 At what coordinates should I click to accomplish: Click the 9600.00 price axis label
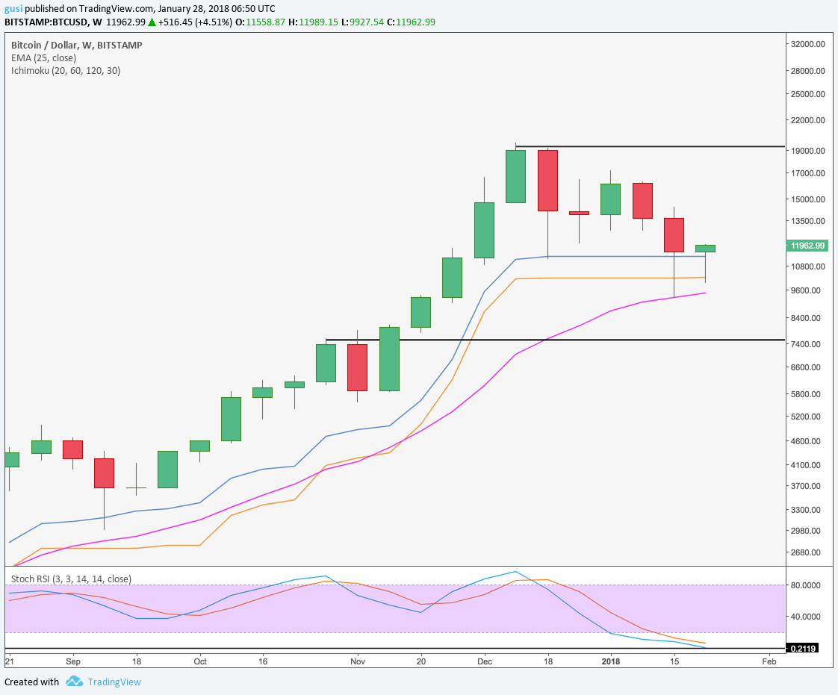[x=806, y=290]
